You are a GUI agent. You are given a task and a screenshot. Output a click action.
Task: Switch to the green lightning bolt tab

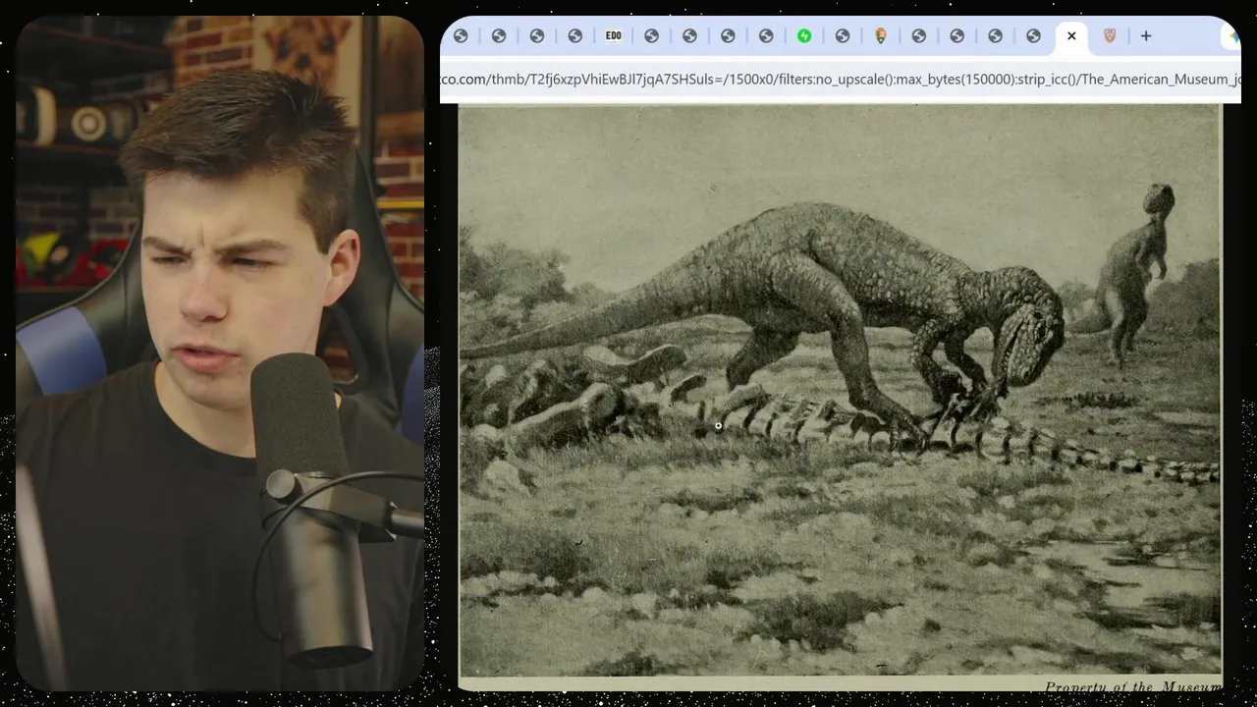tap(804, 36)
